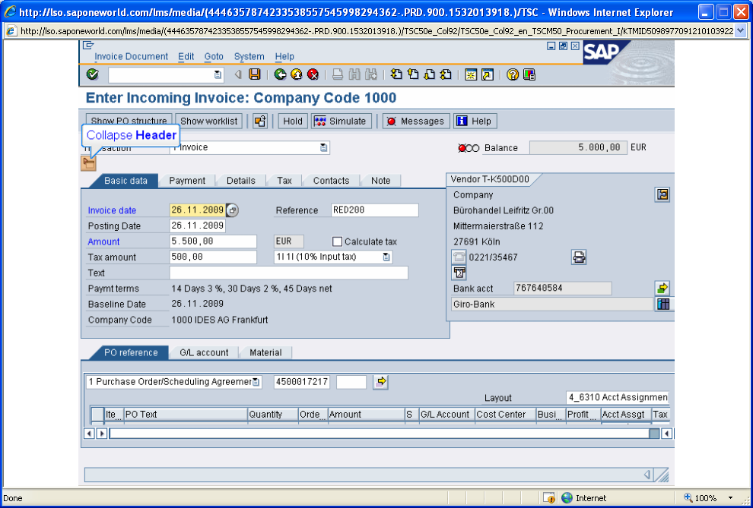Click the Show worklist button

pos(209,121)
